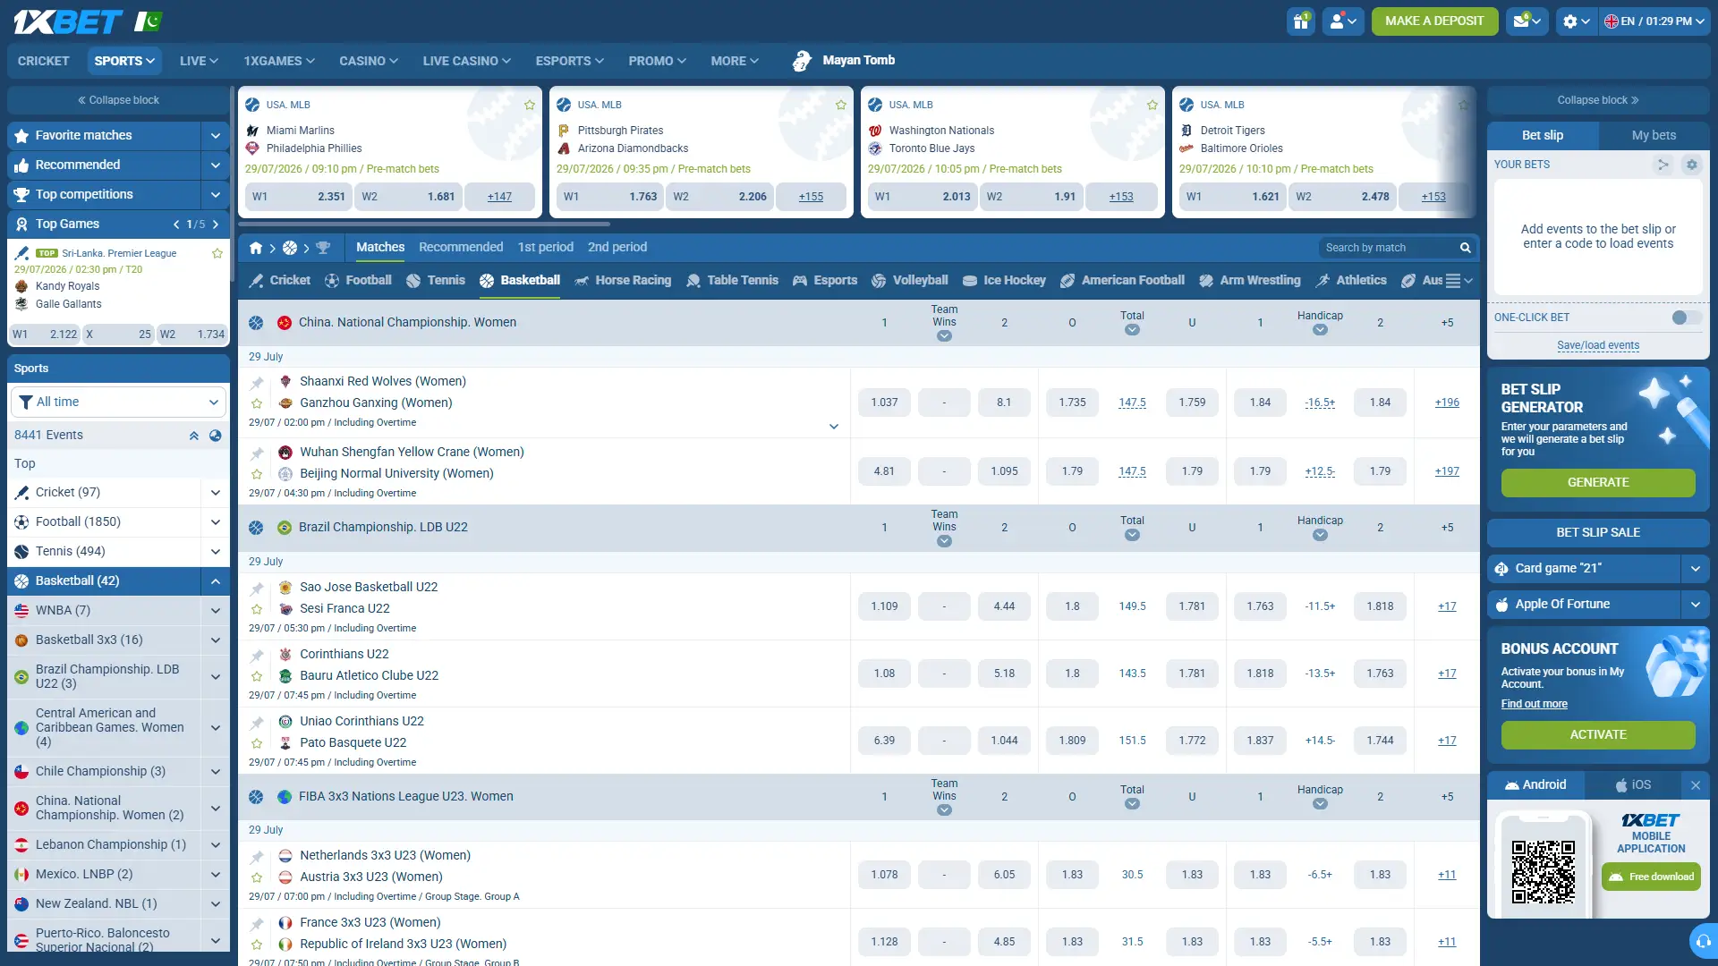Click the search magnifier icon

tap(1465, 248)
